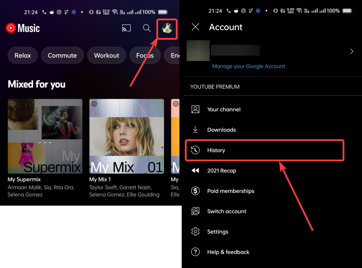Screen dimensions: 362x268
Task: Close the Account panel with X
Action: pos(195,27)
